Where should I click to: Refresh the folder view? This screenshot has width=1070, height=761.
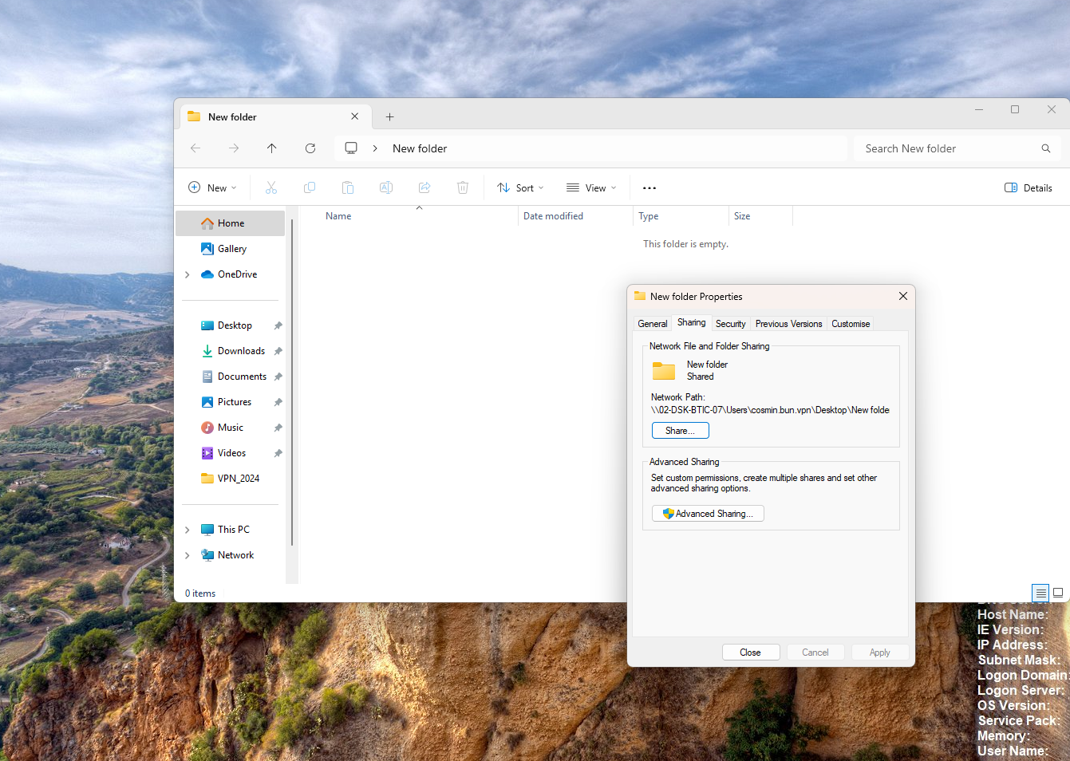pyautogui.click(x=310, y=148)
